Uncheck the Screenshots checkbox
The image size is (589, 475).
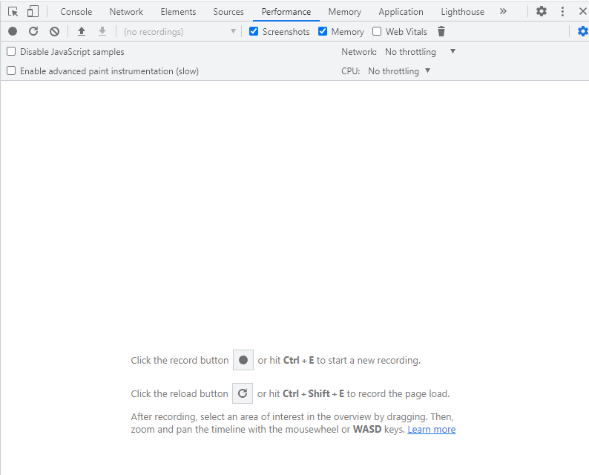254,32
